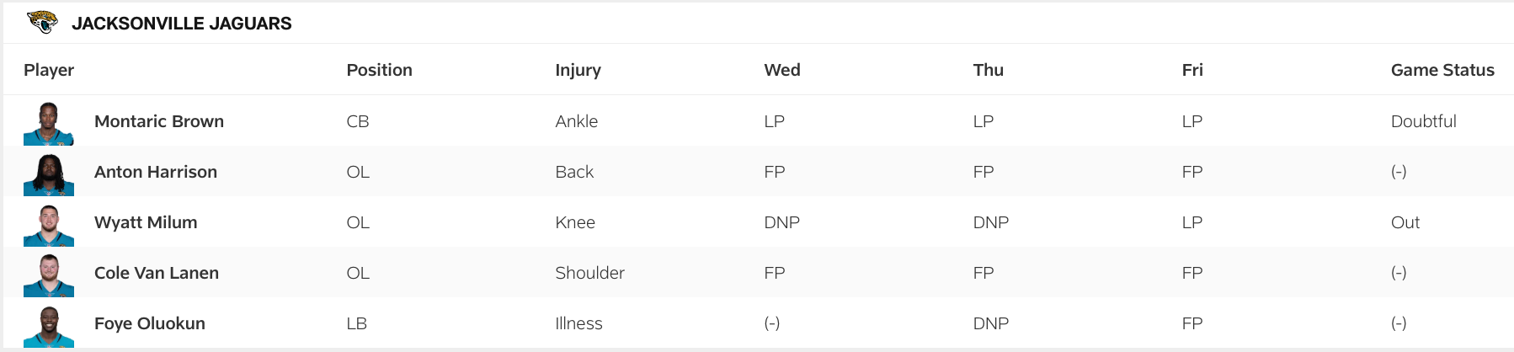The width and height of the screenshot is (1514, 352).
Task: Click the Jacksonville Jaguars team logo
Action: coord(42,23)
